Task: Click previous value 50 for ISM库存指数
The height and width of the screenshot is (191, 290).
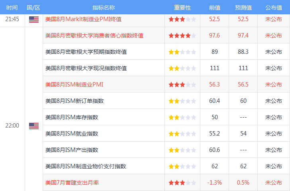Action: [x=215, y=117]
